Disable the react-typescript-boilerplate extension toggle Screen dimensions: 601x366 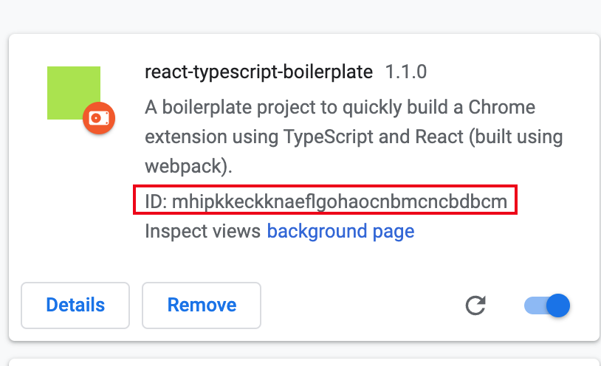point(547,305)
